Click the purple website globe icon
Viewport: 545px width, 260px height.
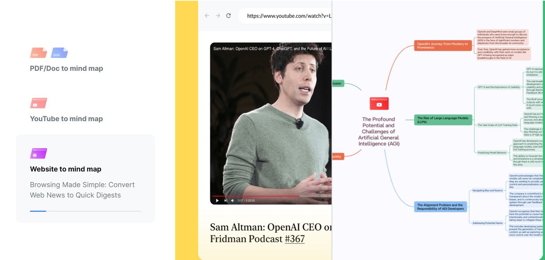pyautogui.click(x=39, y=153)
